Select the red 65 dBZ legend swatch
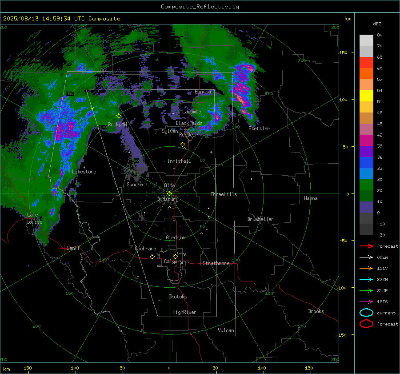This screenshot has height=374, width=400. coord(366,63)
